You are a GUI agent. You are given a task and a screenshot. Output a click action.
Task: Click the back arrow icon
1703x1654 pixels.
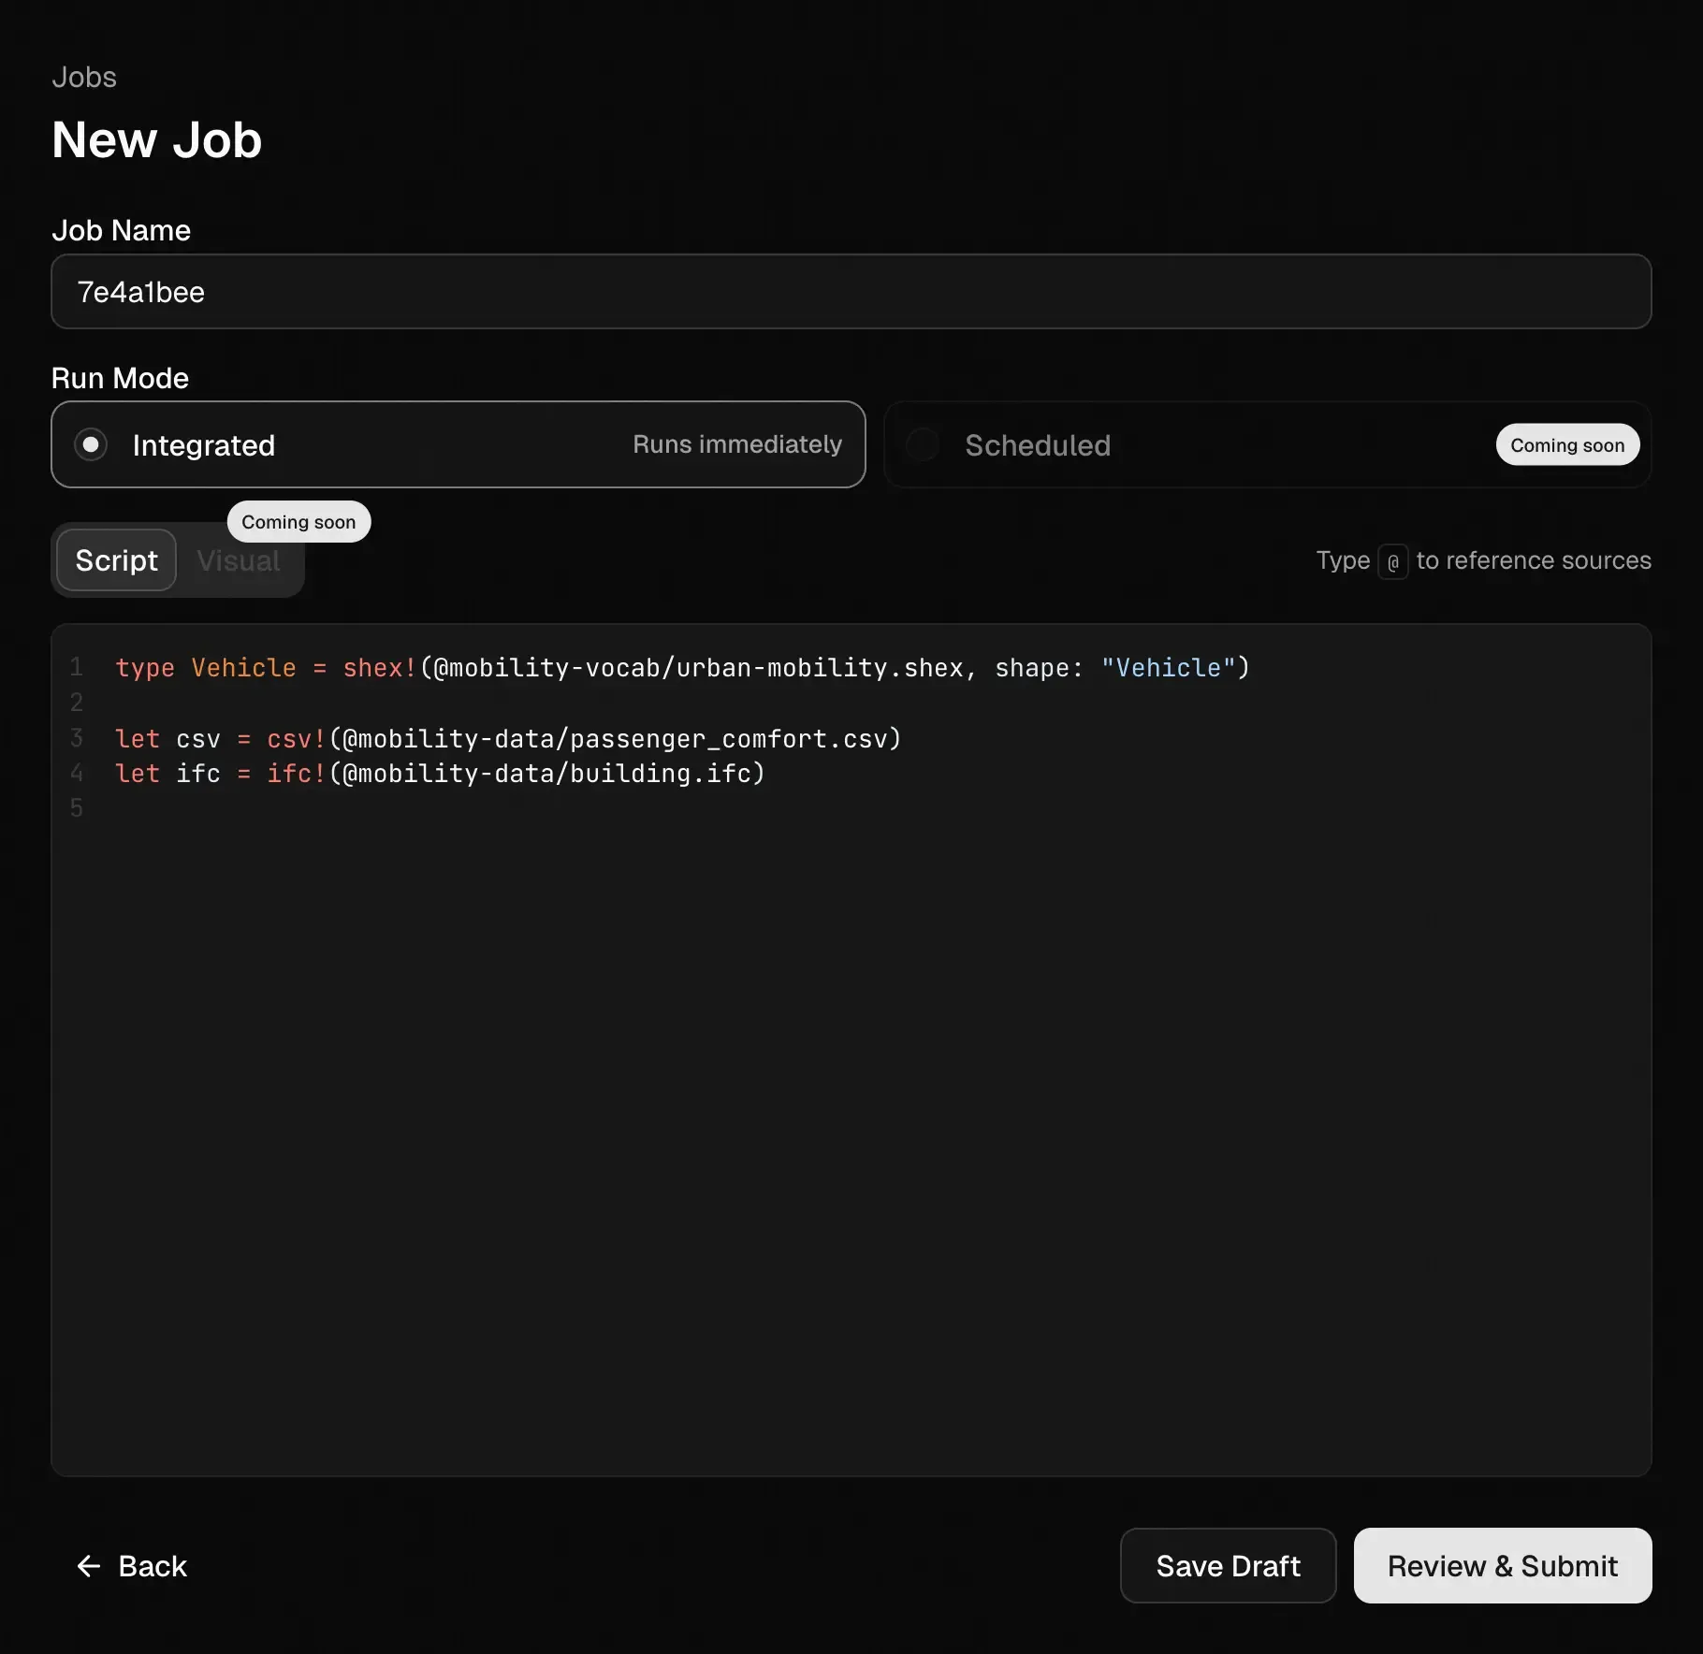88,1566
